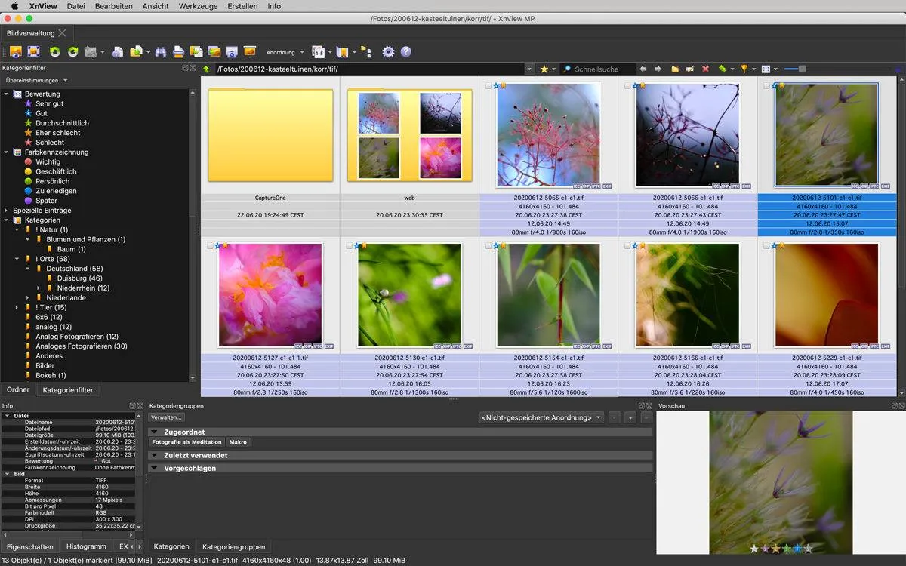
Task: Open the batch convert toolbar icon
Action: (196, 51)
